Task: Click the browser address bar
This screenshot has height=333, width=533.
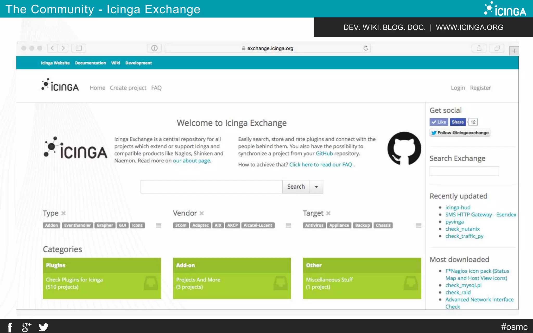Action: pos(268,48)
